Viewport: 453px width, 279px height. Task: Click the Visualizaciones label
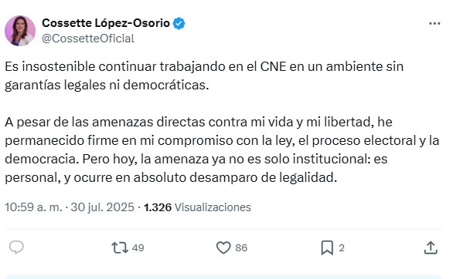[213, 207]
